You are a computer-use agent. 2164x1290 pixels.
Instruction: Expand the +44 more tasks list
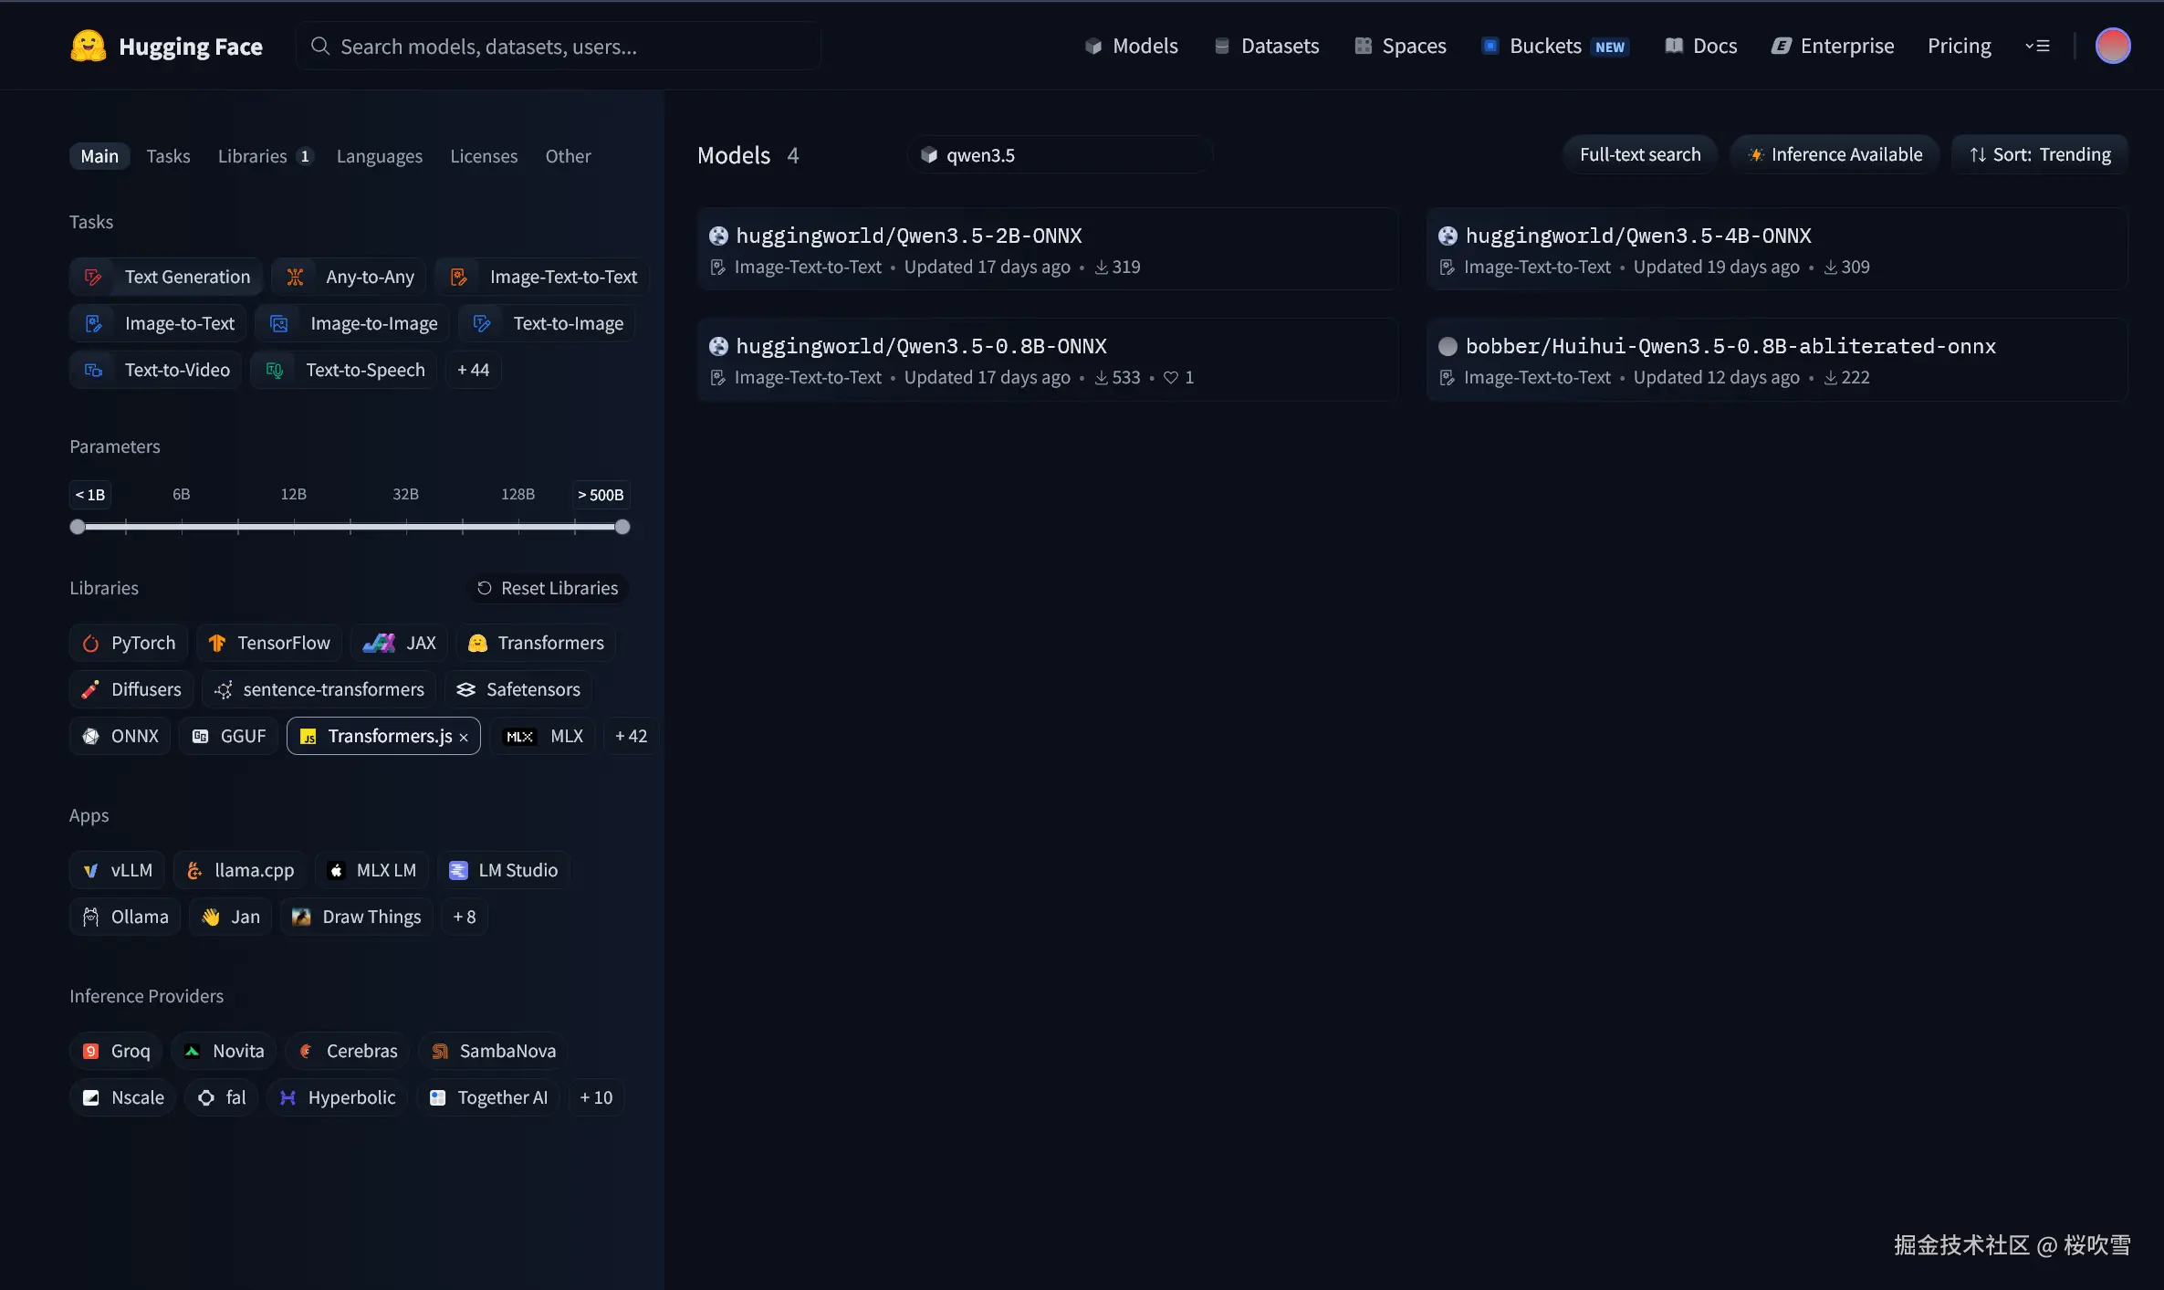click(x=473, y=370)
